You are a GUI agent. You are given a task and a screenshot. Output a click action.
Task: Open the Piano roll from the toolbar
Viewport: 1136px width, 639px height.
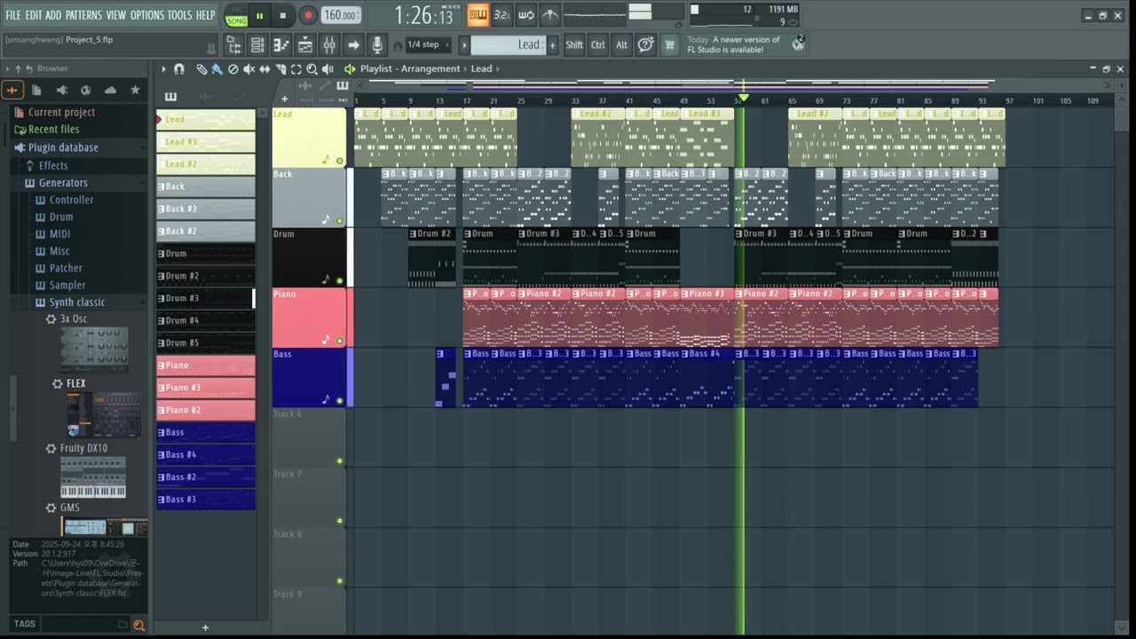point(281,44)
